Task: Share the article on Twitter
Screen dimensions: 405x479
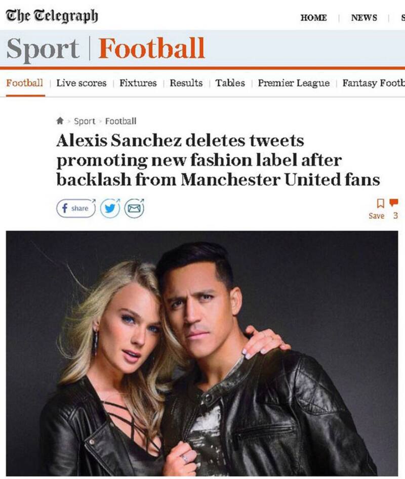Action: [109, 208]
